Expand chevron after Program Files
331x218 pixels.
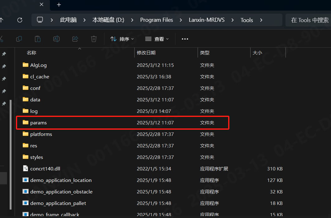(x=181, y=20)
